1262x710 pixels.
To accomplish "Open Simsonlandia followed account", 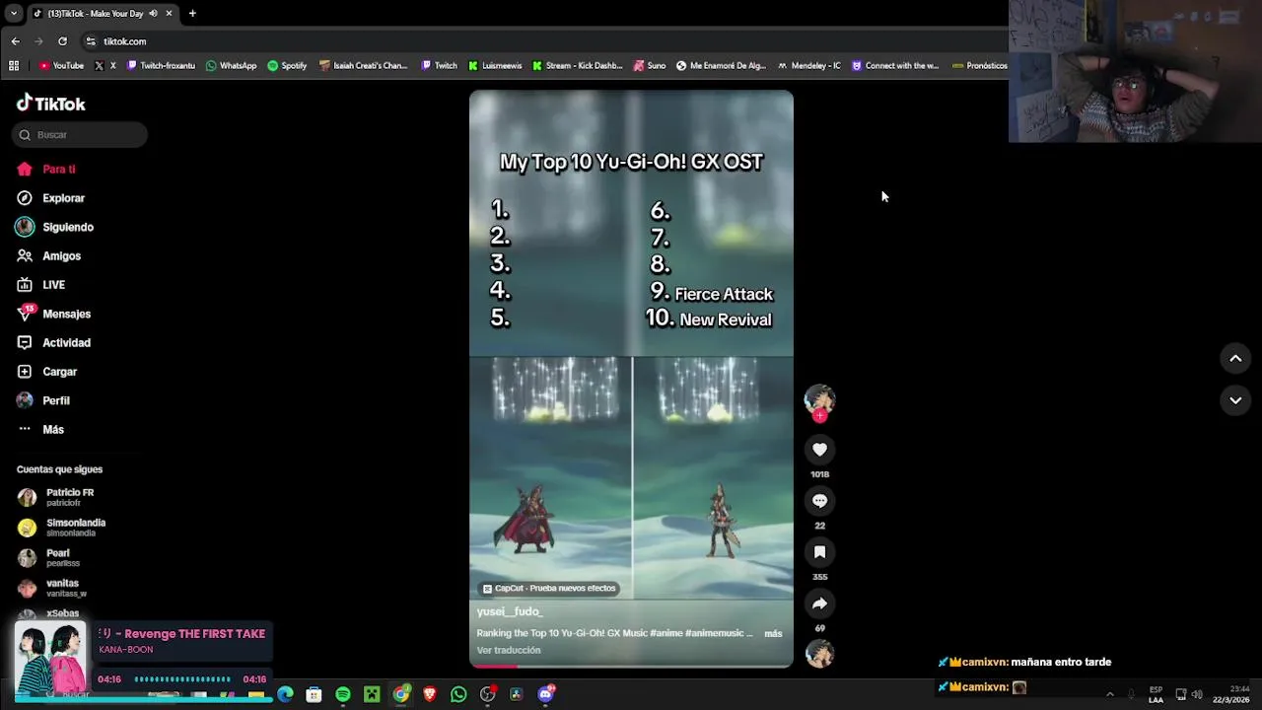I will pyautogui.click(x=61, y=528).
